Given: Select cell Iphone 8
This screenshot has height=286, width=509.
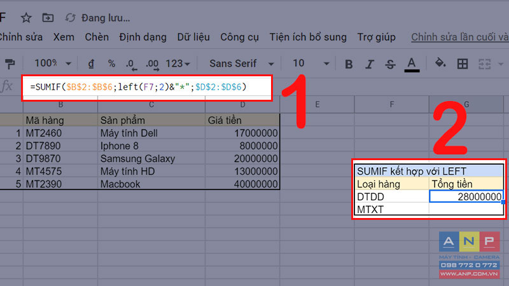Looking at the screenshot, I should (151, 146).
